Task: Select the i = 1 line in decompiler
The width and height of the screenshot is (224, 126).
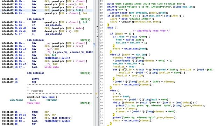Action: [x=117, y=94]
